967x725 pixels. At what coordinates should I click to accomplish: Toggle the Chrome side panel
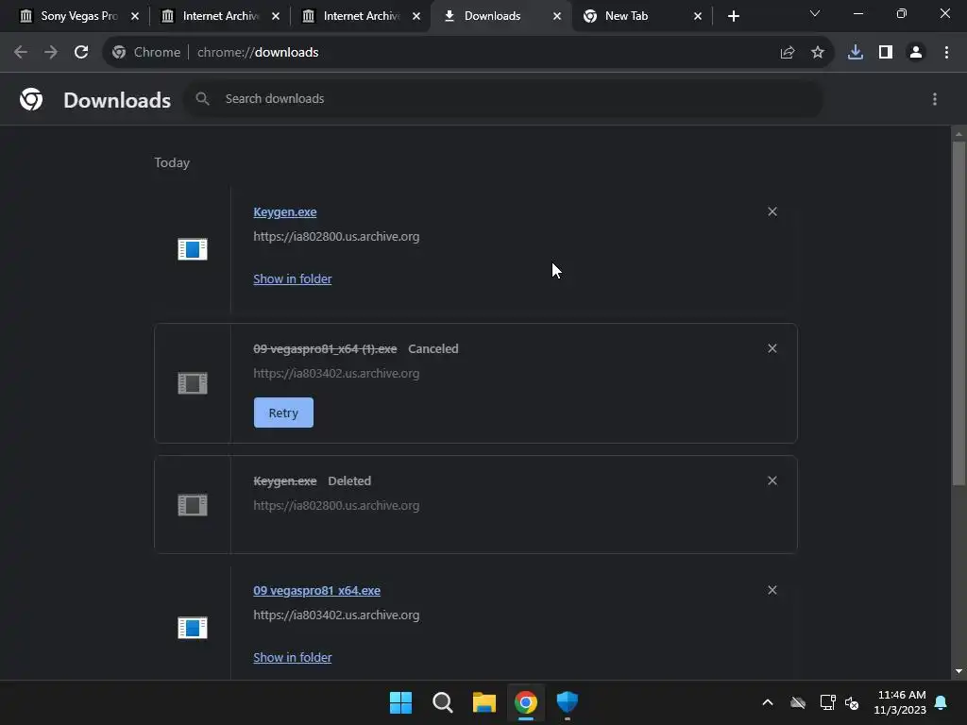886,53
